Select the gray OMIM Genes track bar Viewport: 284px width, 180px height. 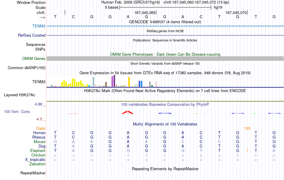coord(165,58)
